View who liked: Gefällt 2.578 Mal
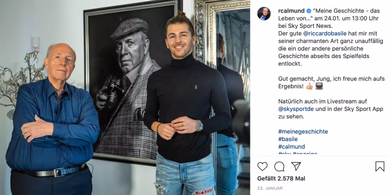 click(281, 179)
